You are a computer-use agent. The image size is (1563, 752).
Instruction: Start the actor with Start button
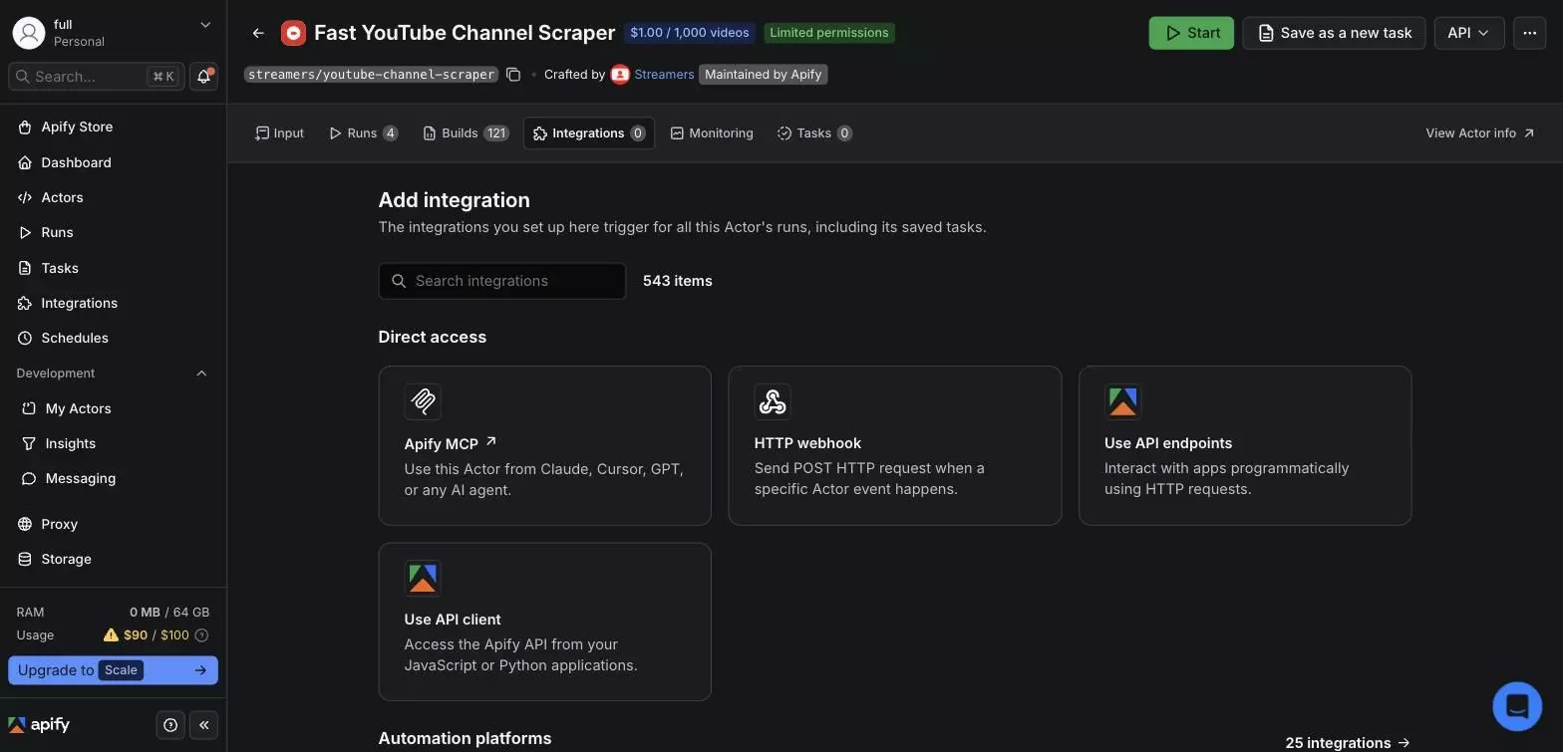click(1191, 33)
